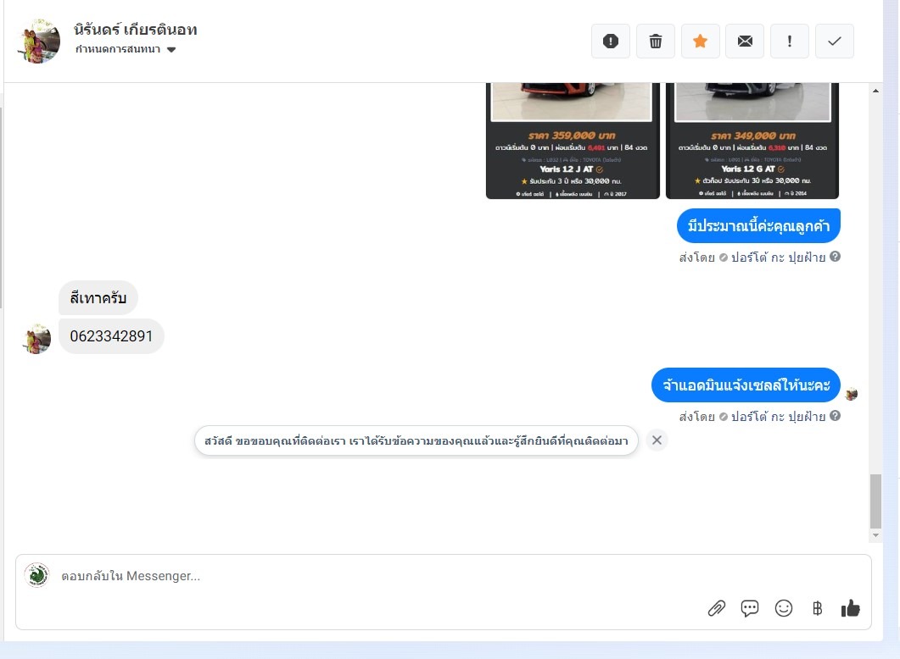
Task: Open the Yaris 1.2 G AT car image
Action: coord(752,141)
